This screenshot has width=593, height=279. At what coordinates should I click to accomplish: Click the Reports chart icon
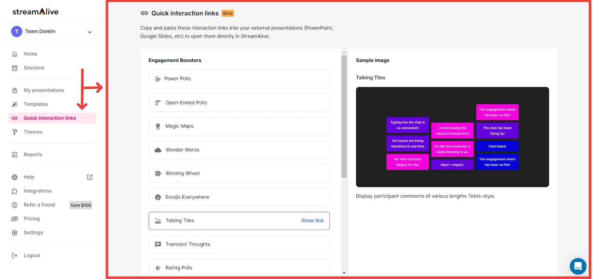[15, 155]
